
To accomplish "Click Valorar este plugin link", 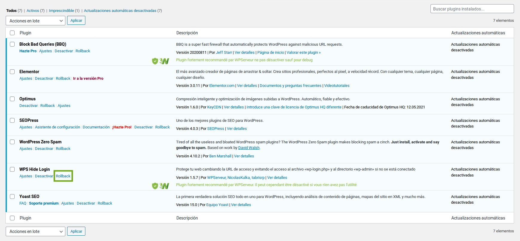I will click(x=304, y=53).
